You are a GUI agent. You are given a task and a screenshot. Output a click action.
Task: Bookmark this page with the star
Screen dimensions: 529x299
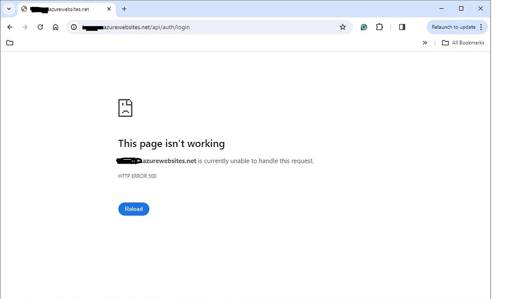[x=342, y=27]
